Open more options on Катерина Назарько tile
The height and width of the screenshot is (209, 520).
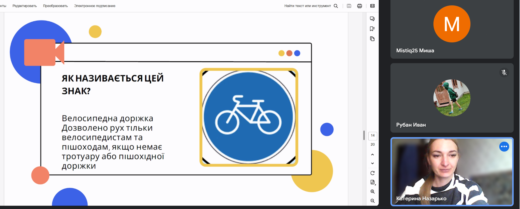click(504, 146)
